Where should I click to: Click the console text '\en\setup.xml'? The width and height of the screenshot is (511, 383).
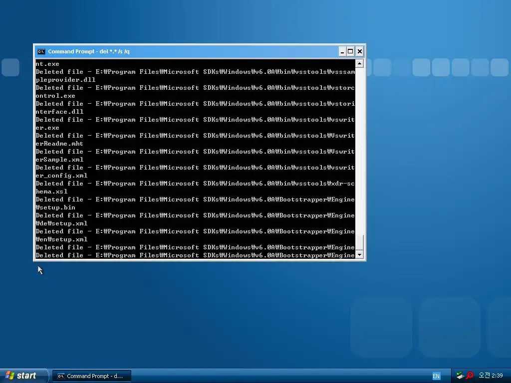tap(61, 239)
